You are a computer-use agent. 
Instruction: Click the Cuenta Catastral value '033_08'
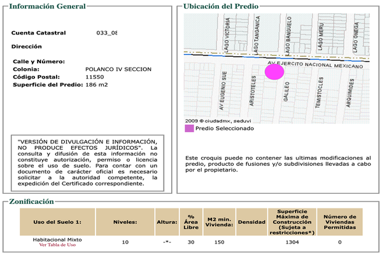pos(107,32)
